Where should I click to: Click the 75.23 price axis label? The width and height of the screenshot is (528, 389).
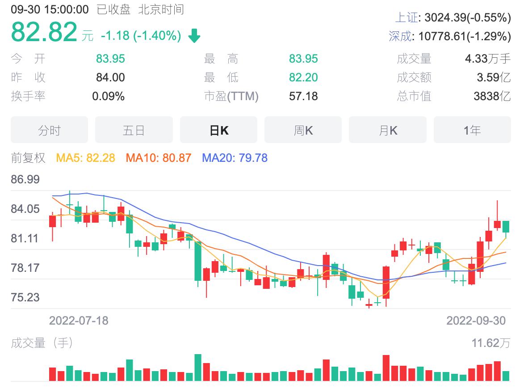[x=25, y=297]
